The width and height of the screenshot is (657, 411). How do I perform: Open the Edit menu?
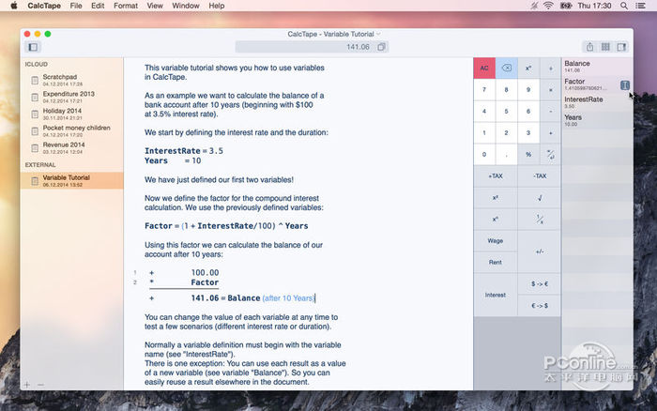pyautogui.click(x=98, y=6)
